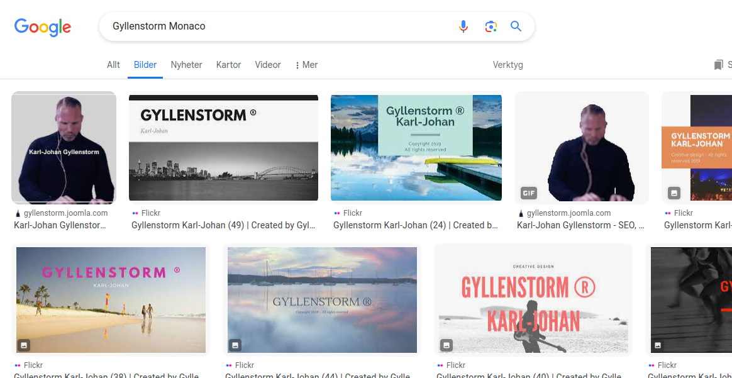Click gyllenstorm.joomla.com source under first portrait
Viewport: 732px width, 378px height.
point(66,213)
